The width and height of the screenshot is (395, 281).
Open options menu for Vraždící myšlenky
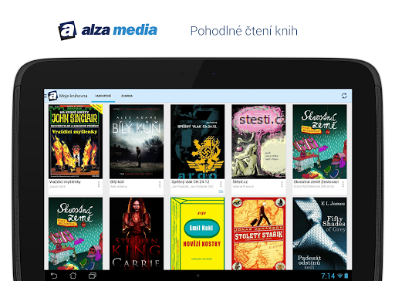[x=99, y=185]
